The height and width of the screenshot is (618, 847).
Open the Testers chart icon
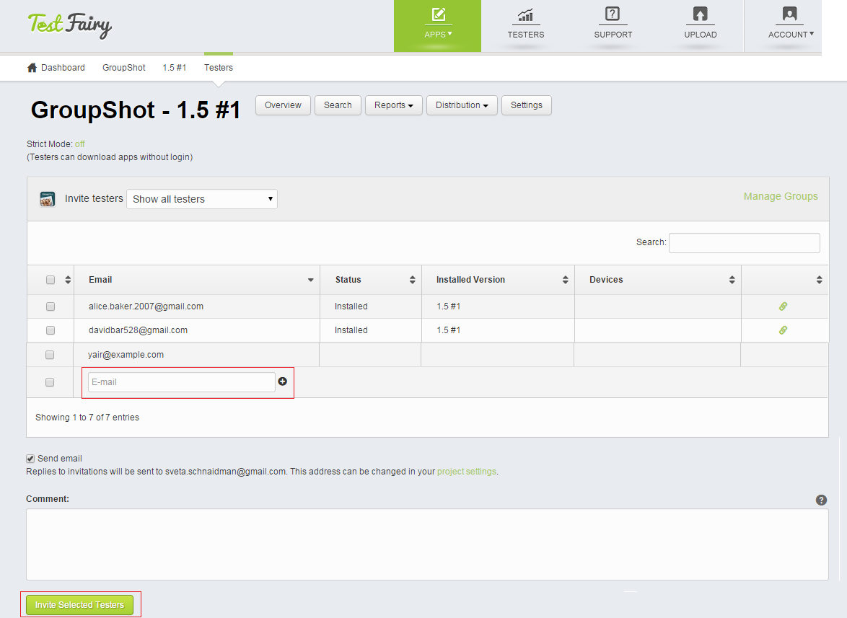[525, 15]
